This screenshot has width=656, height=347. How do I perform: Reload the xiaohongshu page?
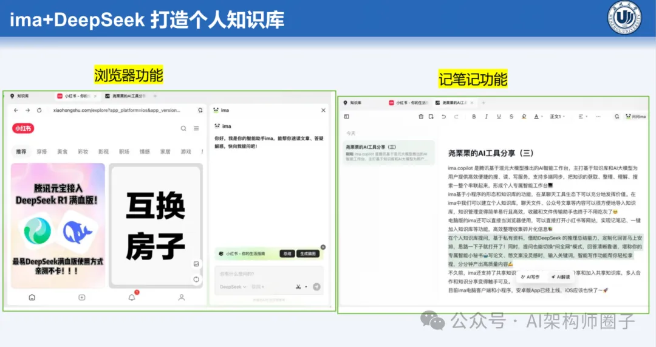39,111
